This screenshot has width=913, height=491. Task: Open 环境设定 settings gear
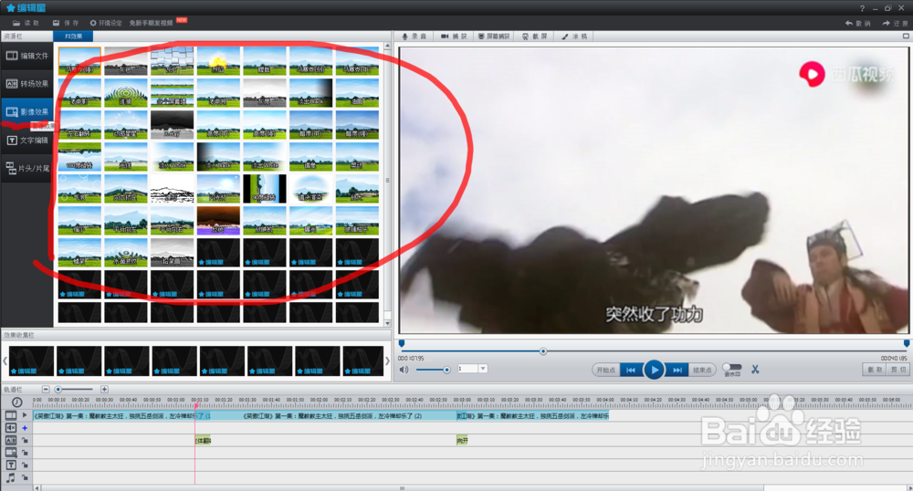click(x=105, y=23)
